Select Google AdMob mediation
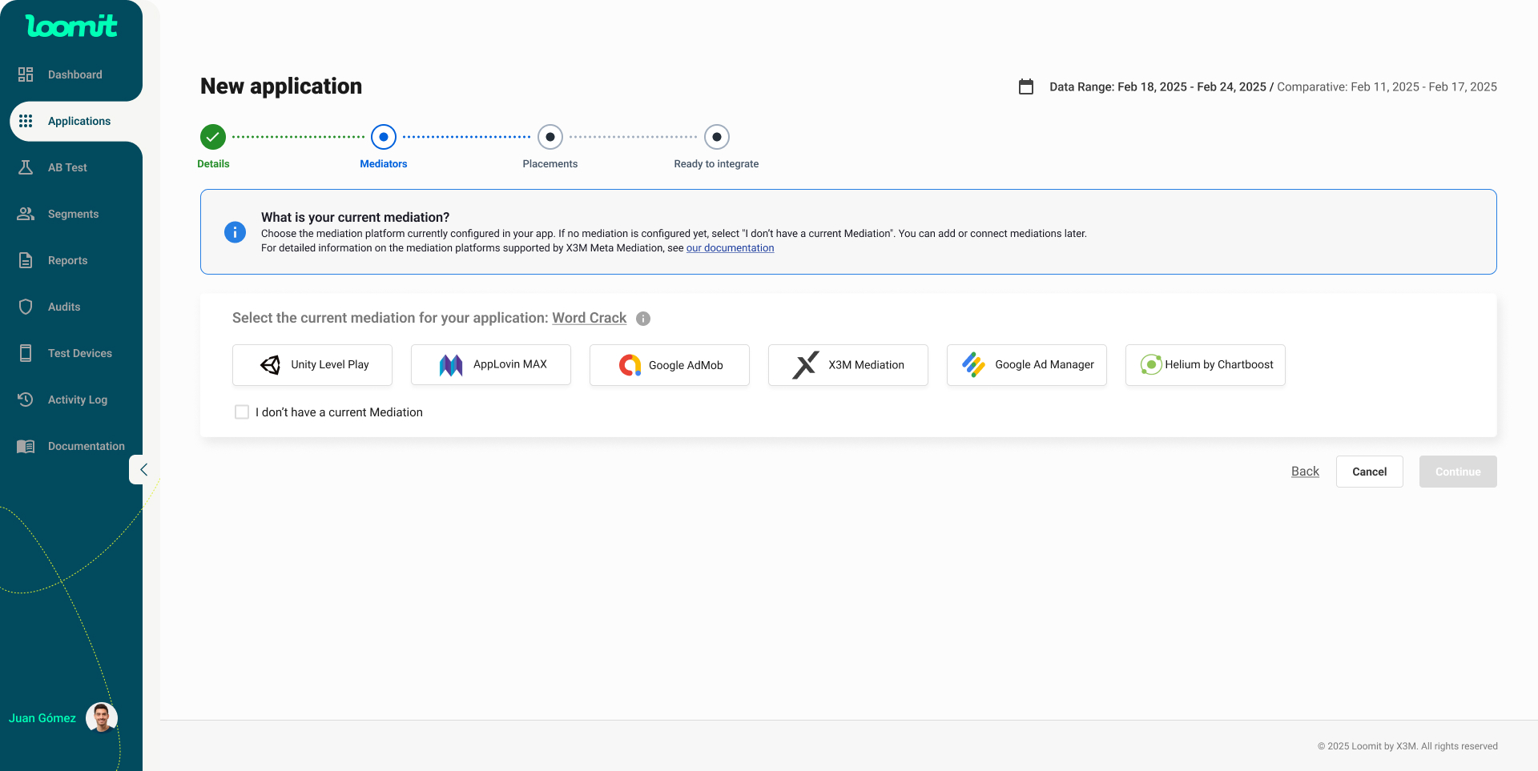 click(670, 365)
